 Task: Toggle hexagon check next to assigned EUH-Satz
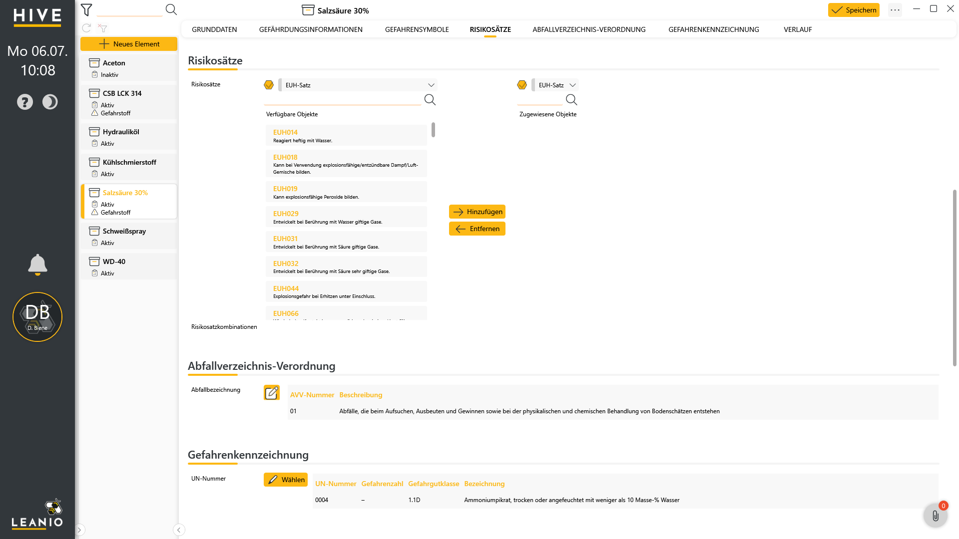click(x=522, y=85)
